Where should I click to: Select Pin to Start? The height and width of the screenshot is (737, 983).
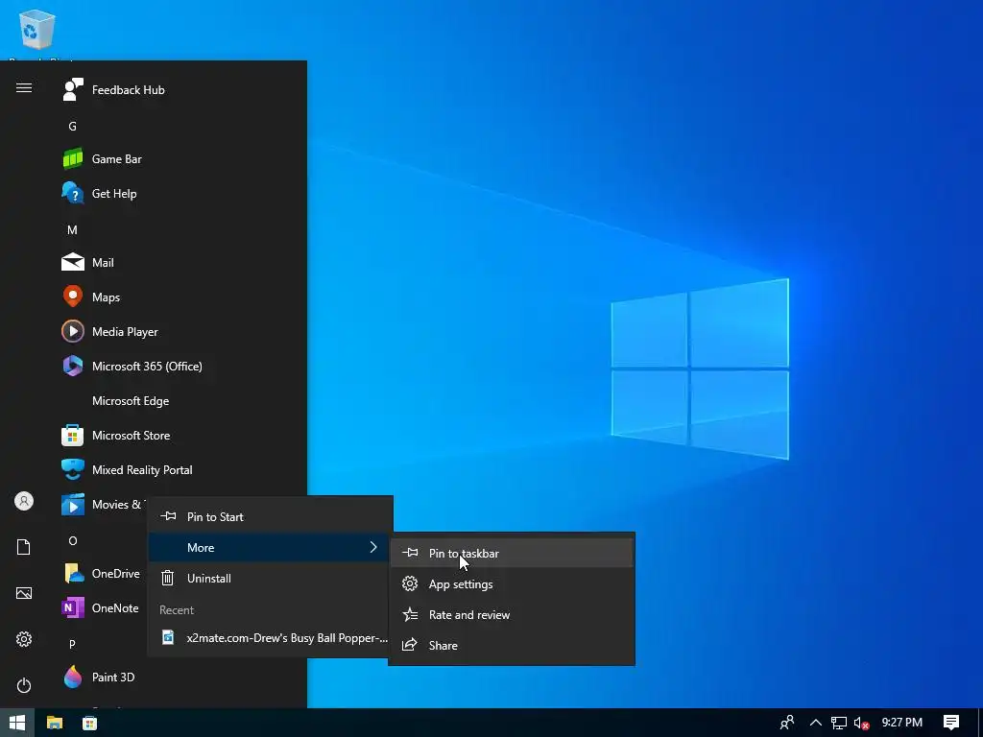270,517
